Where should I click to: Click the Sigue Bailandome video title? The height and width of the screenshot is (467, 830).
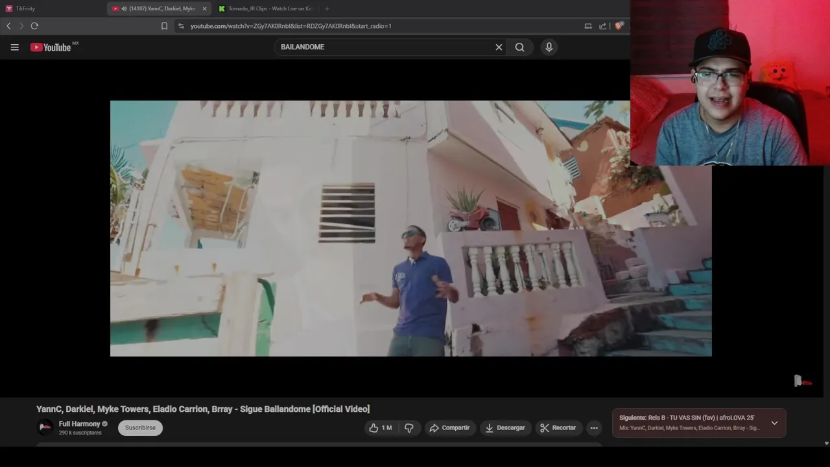[x=203, y=409]
